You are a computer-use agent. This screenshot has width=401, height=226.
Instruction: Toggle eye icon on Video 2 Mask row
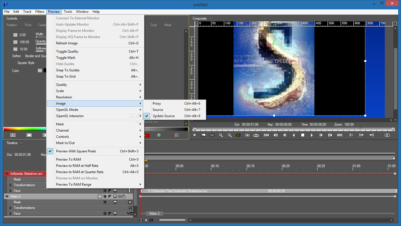click(105, 202)
